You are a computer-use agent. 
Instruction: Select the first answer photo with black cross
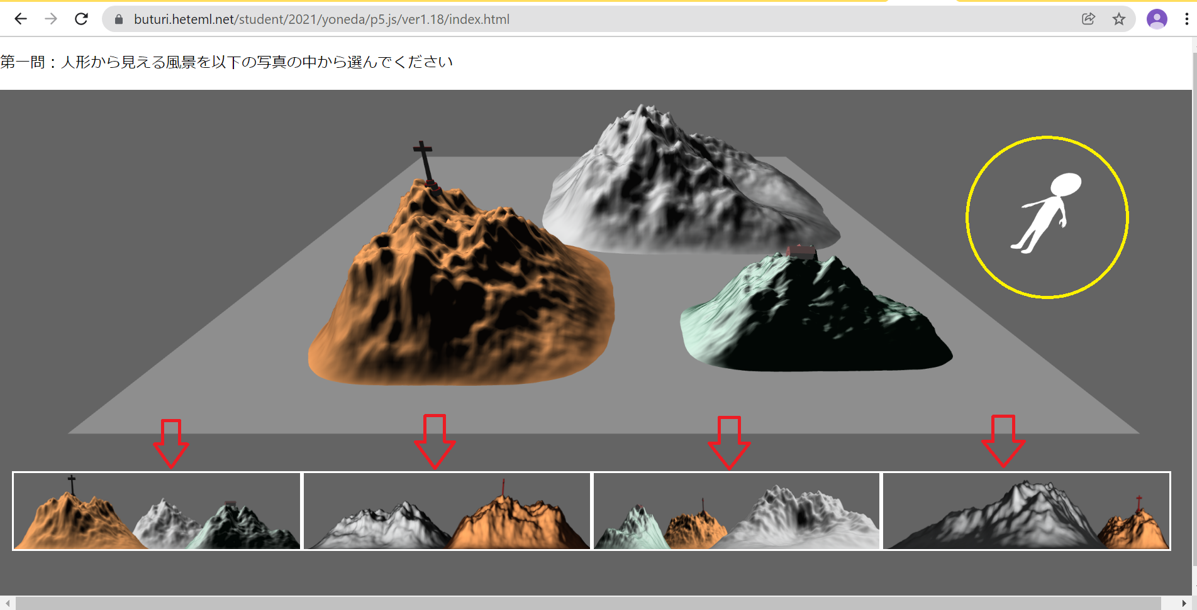tap(157, 511)
